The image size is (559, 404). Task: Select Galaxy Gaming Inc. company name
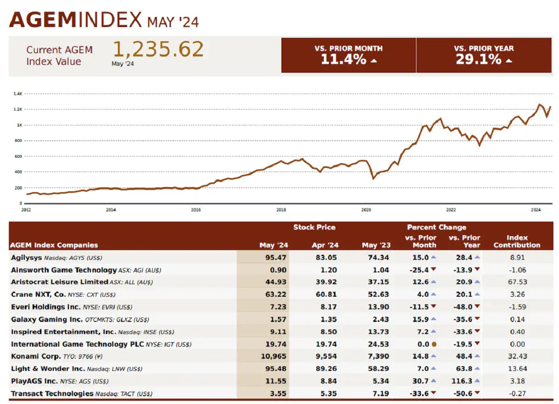(x=47, y=319)
